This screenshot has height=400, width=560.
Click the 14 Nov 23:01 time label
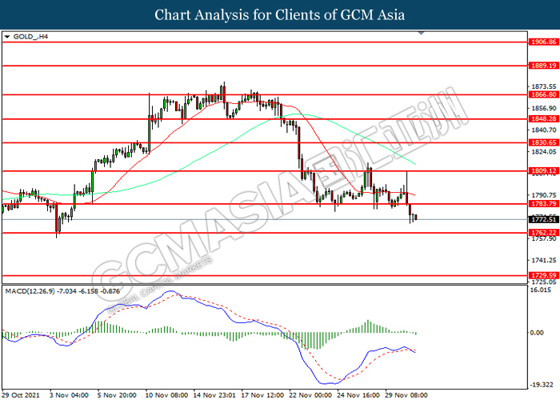pyautogui.click(x=215, y=395)
